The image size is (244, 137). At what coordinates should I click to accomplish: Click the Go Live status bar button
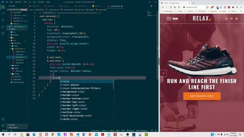(x=130, y=131)
